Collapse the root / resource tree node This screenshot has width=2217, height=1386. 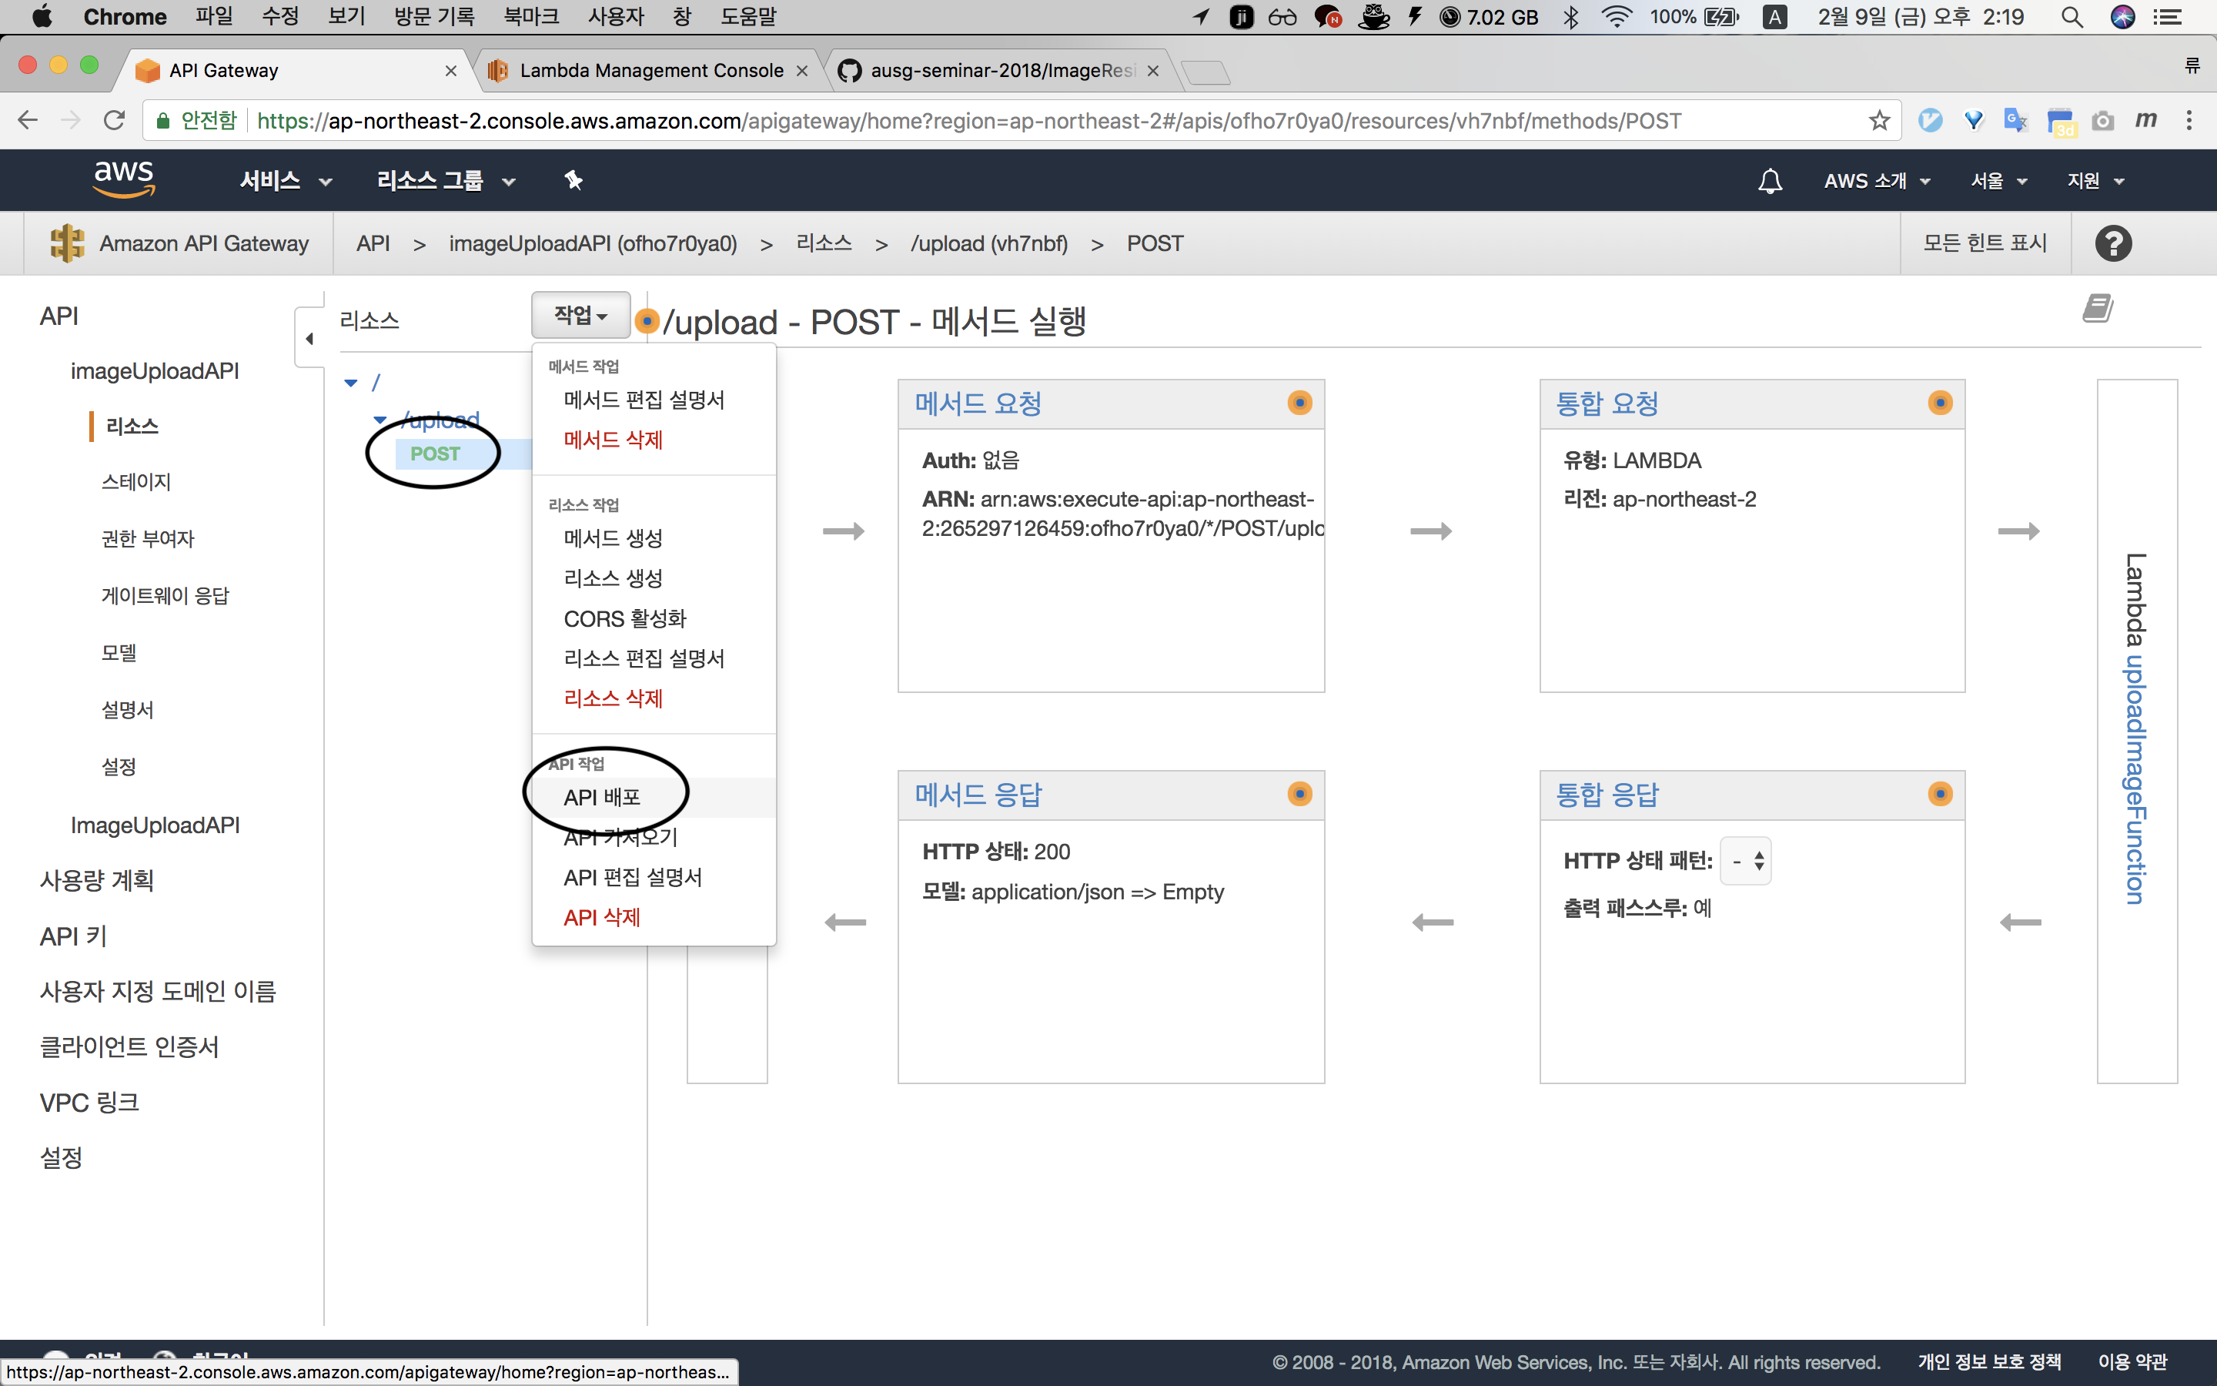[x=351, y=382]
